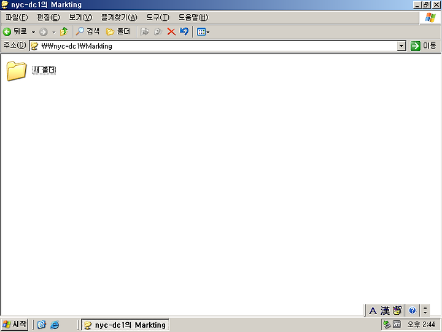Click the address bar share icon

(34, 46)
